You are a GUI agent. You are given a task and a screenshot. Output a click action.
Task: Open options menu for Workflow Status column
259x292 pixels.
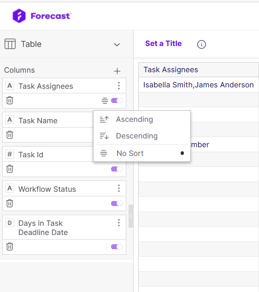click(119, 189)
